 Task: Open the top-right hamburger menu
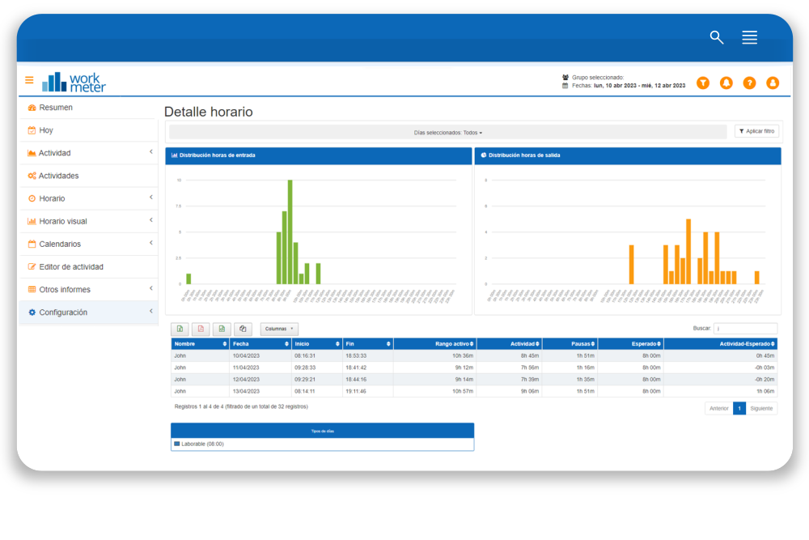(x=749, y=37)
